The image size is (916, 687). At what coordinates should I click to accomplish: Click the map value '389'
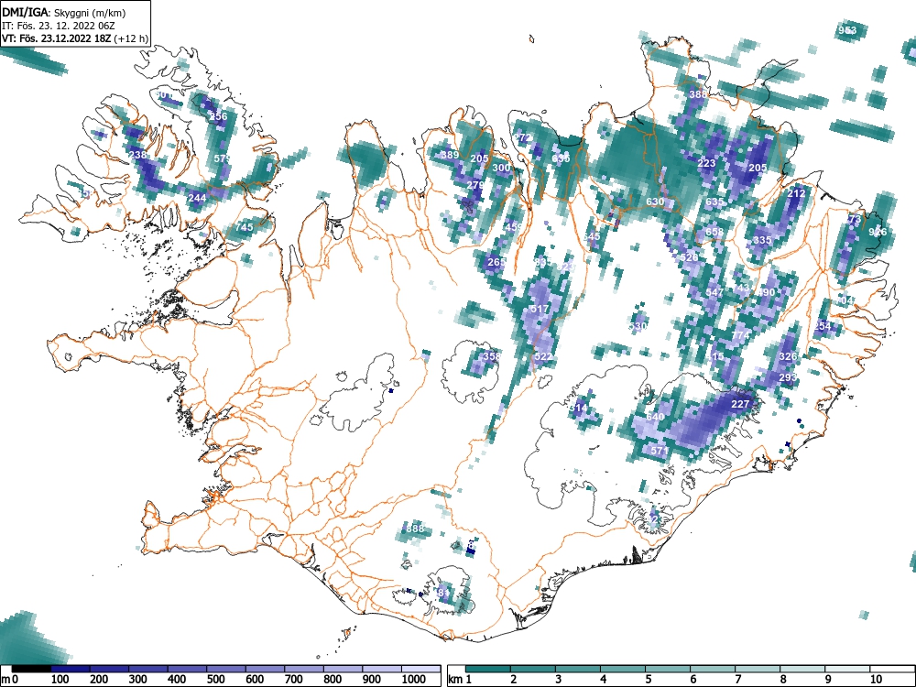pyautogui.click(x=450, y=155)
